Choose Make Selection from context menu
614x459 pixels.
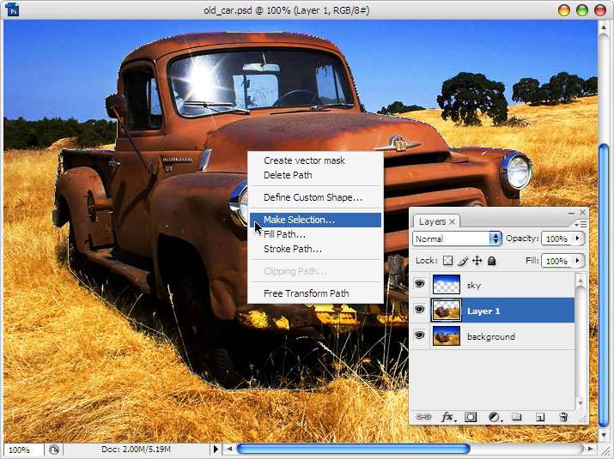coord(299,220)
